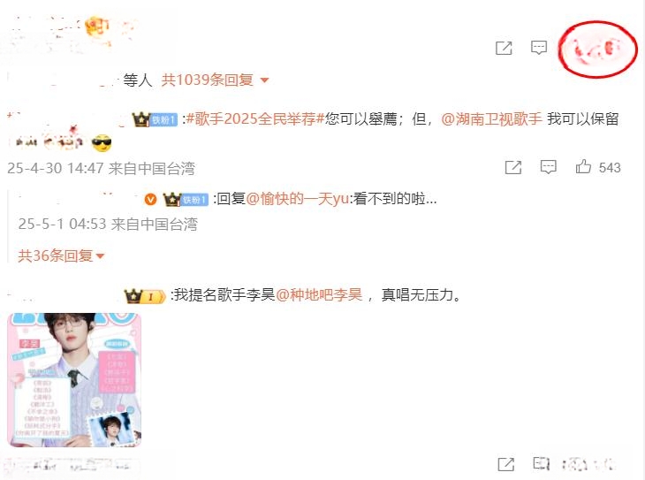Expand the 共1039条回复 replies list
Screen dimensions: 645x480
point(207,80)
